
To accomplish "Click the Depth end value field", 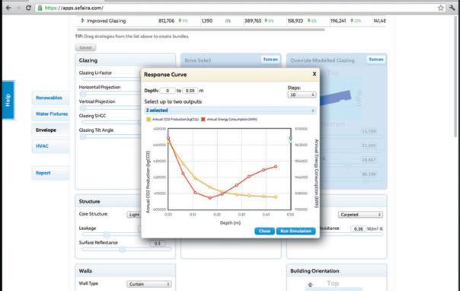I will point(190,91).
